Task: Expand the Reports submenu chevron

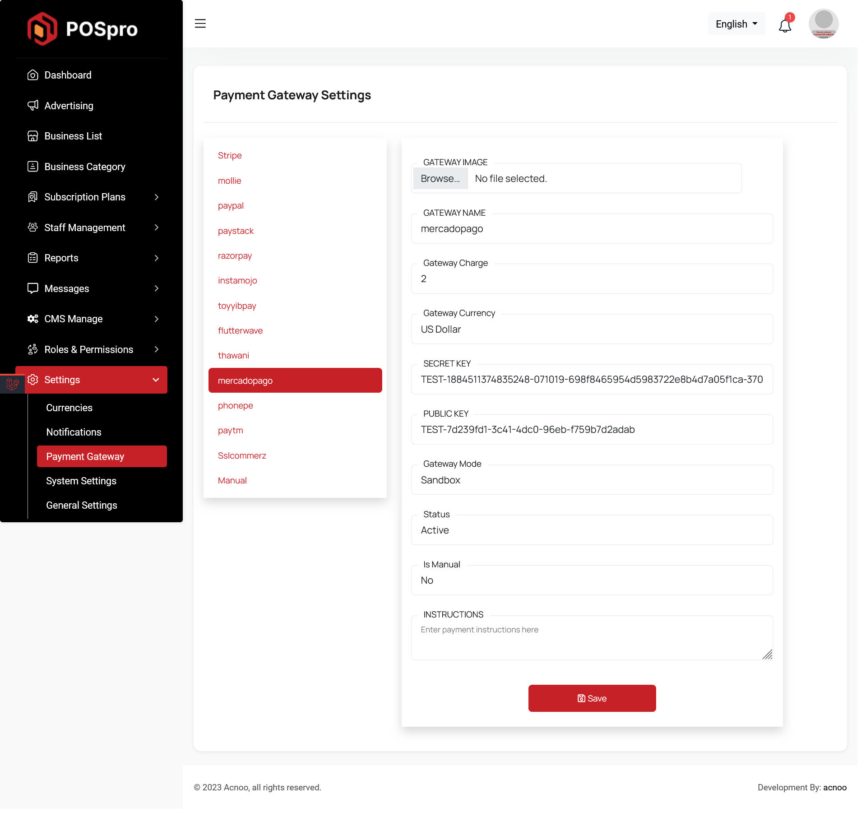Action: pos(156,258)
